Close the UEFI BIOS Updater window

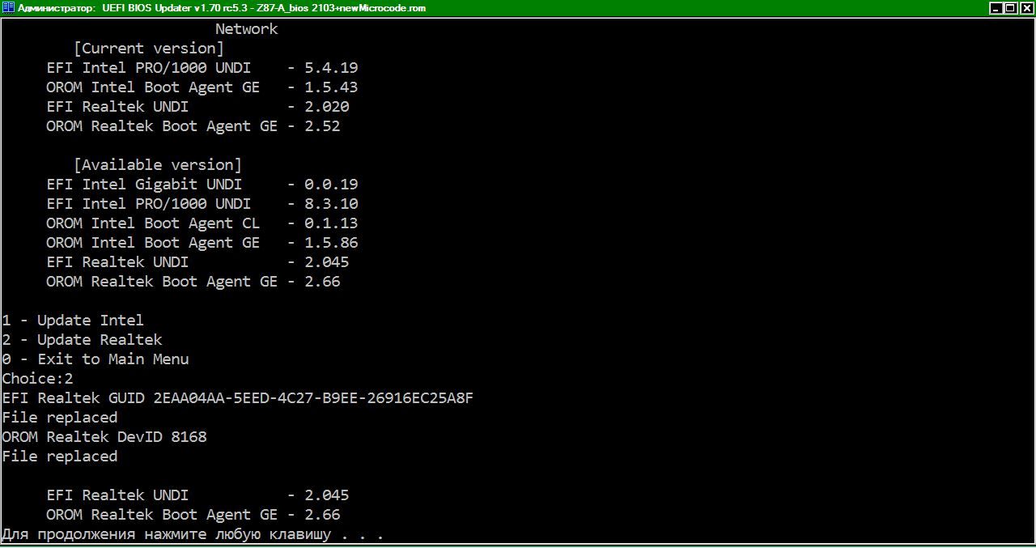(1025, 8)
